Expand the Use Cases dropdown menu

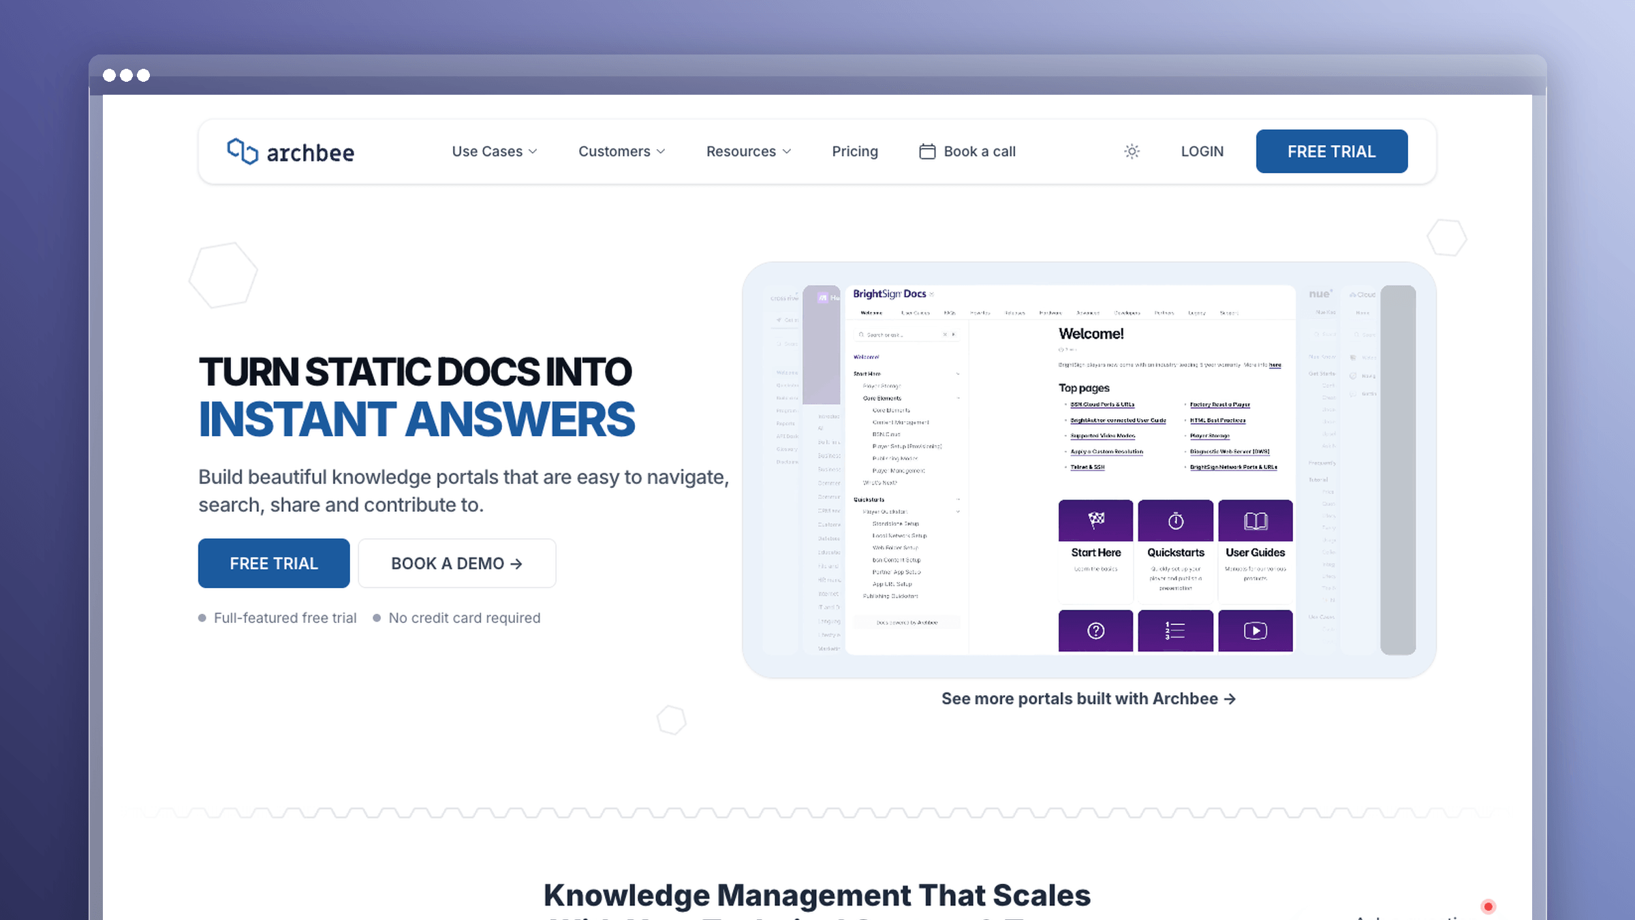coord(495,151)
